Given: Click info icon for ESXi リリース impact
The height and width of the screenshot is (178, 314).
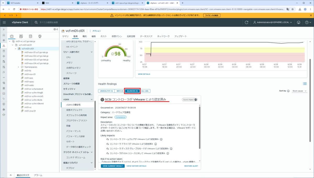Looking at the screenshot, I should (x=168, y=153).
